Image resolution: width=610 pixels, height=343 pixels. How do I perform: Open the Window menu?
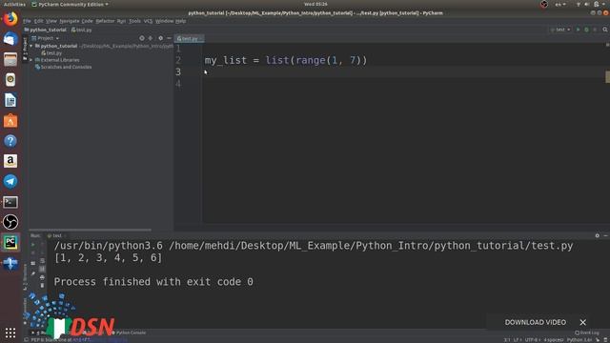[x=164, y=21]
